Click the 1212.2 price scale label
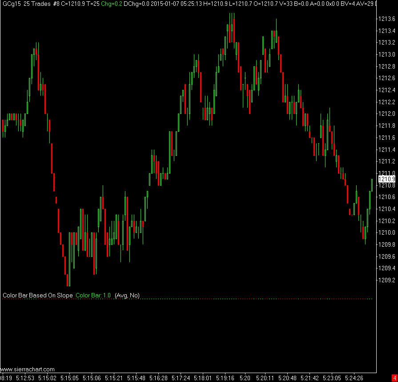398x382 pixels. [387, 102]
